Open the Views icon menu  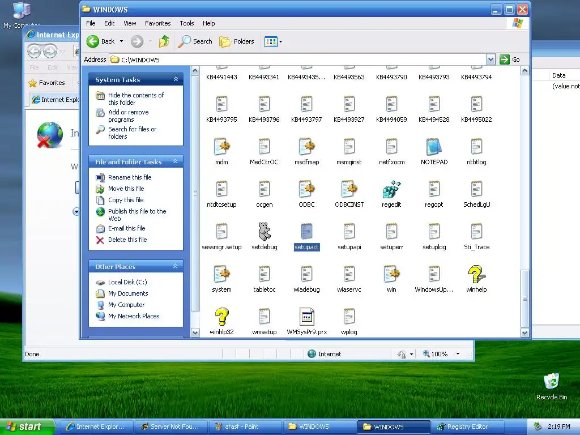(274, 41)
